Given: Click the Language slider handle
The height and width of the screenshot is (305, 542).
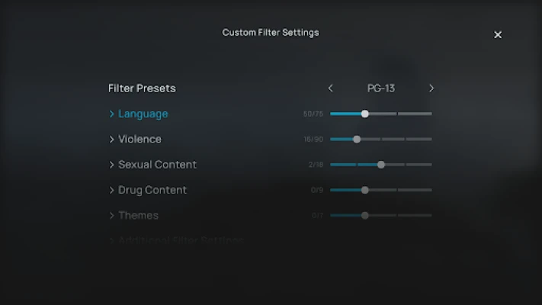Looking at the screenshot, I should (x=364, y=114).
